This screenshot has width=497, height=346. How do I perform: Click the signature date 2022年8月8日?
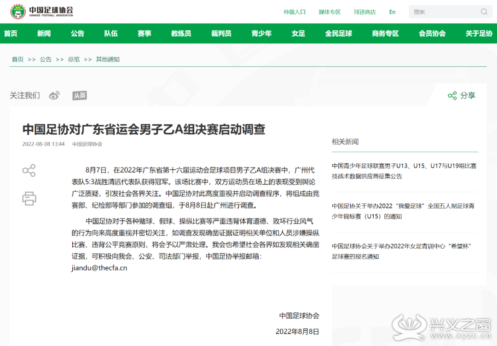point(297,331)
